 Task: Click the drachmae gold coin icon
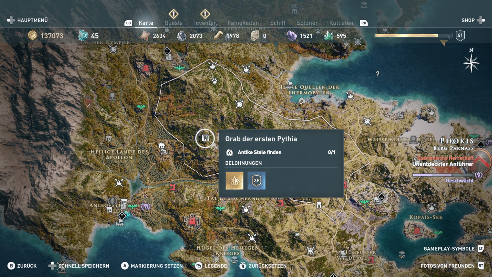coord(33,35)
